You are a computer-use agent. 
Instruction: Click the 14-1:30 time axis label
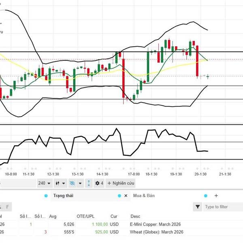[x=102, y=174]
